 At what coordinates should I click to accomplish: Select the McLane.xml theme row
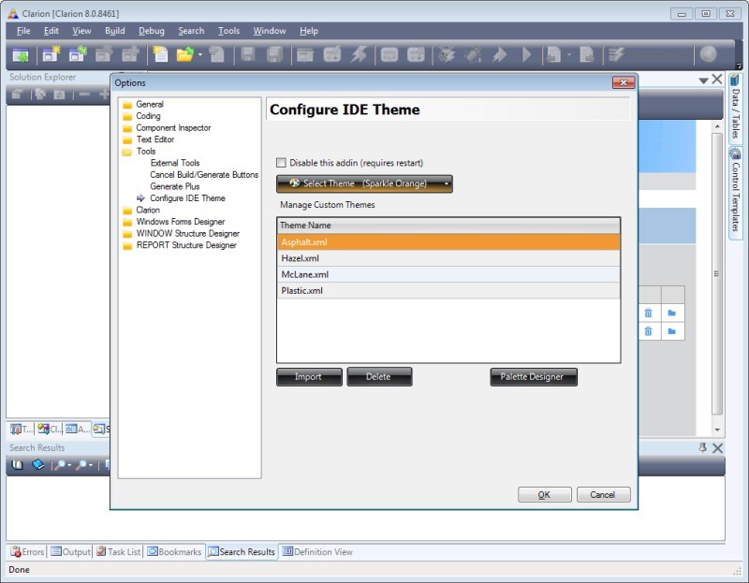448,274
